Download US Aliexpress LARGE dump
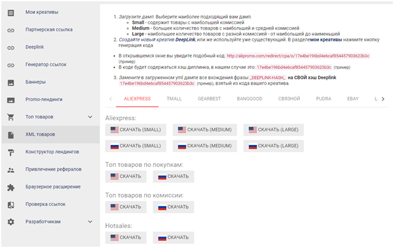Viewport: 394px width, 248px height. point(274,130)
